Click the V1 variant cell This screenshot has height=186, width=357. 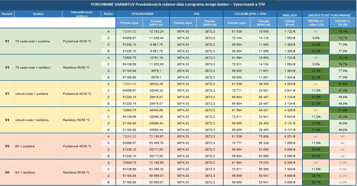tap(7, 41)
